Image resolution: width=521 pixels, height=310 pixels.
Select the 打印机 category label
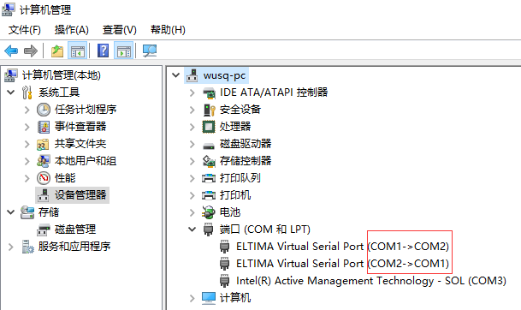[235, 195]
